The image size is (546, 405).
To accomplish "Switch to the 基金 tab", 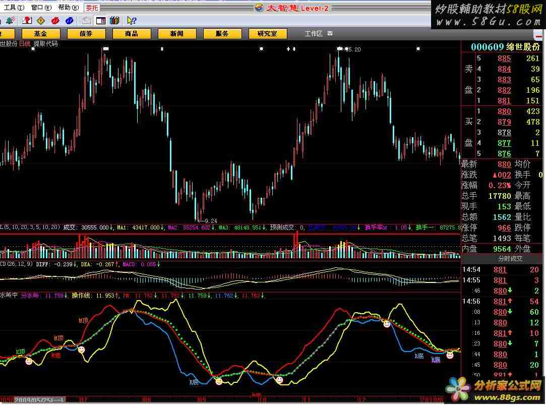I will tap(41, 34).
